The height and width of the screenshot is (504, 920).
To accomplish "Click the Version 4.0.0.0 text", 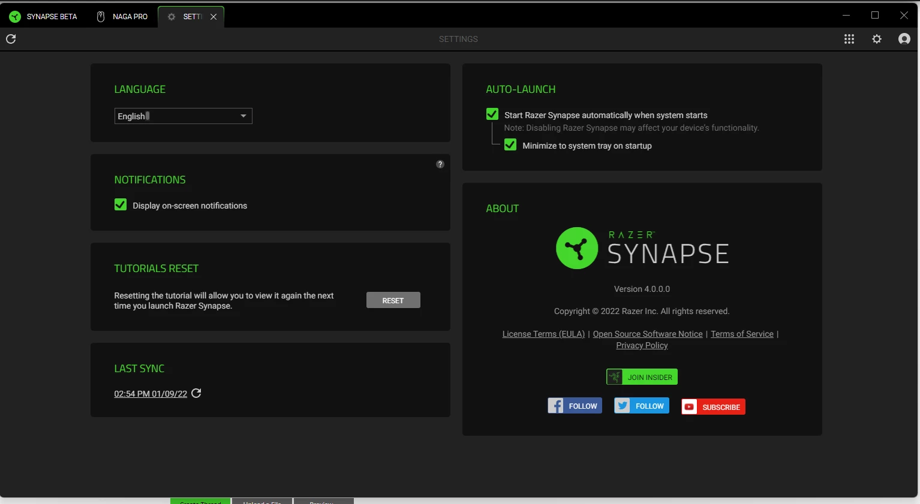I will (642, 289).
